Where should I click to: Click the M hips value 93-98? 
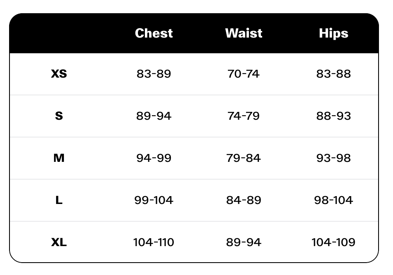coord(333,158)
